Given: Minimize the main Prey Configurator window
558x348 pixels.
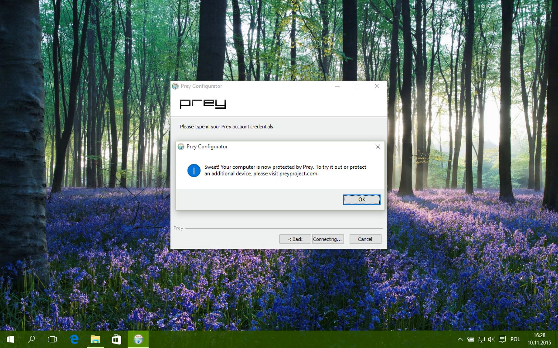Looking at the screenshot, I should pyautogui.click(x=337, y=86).
